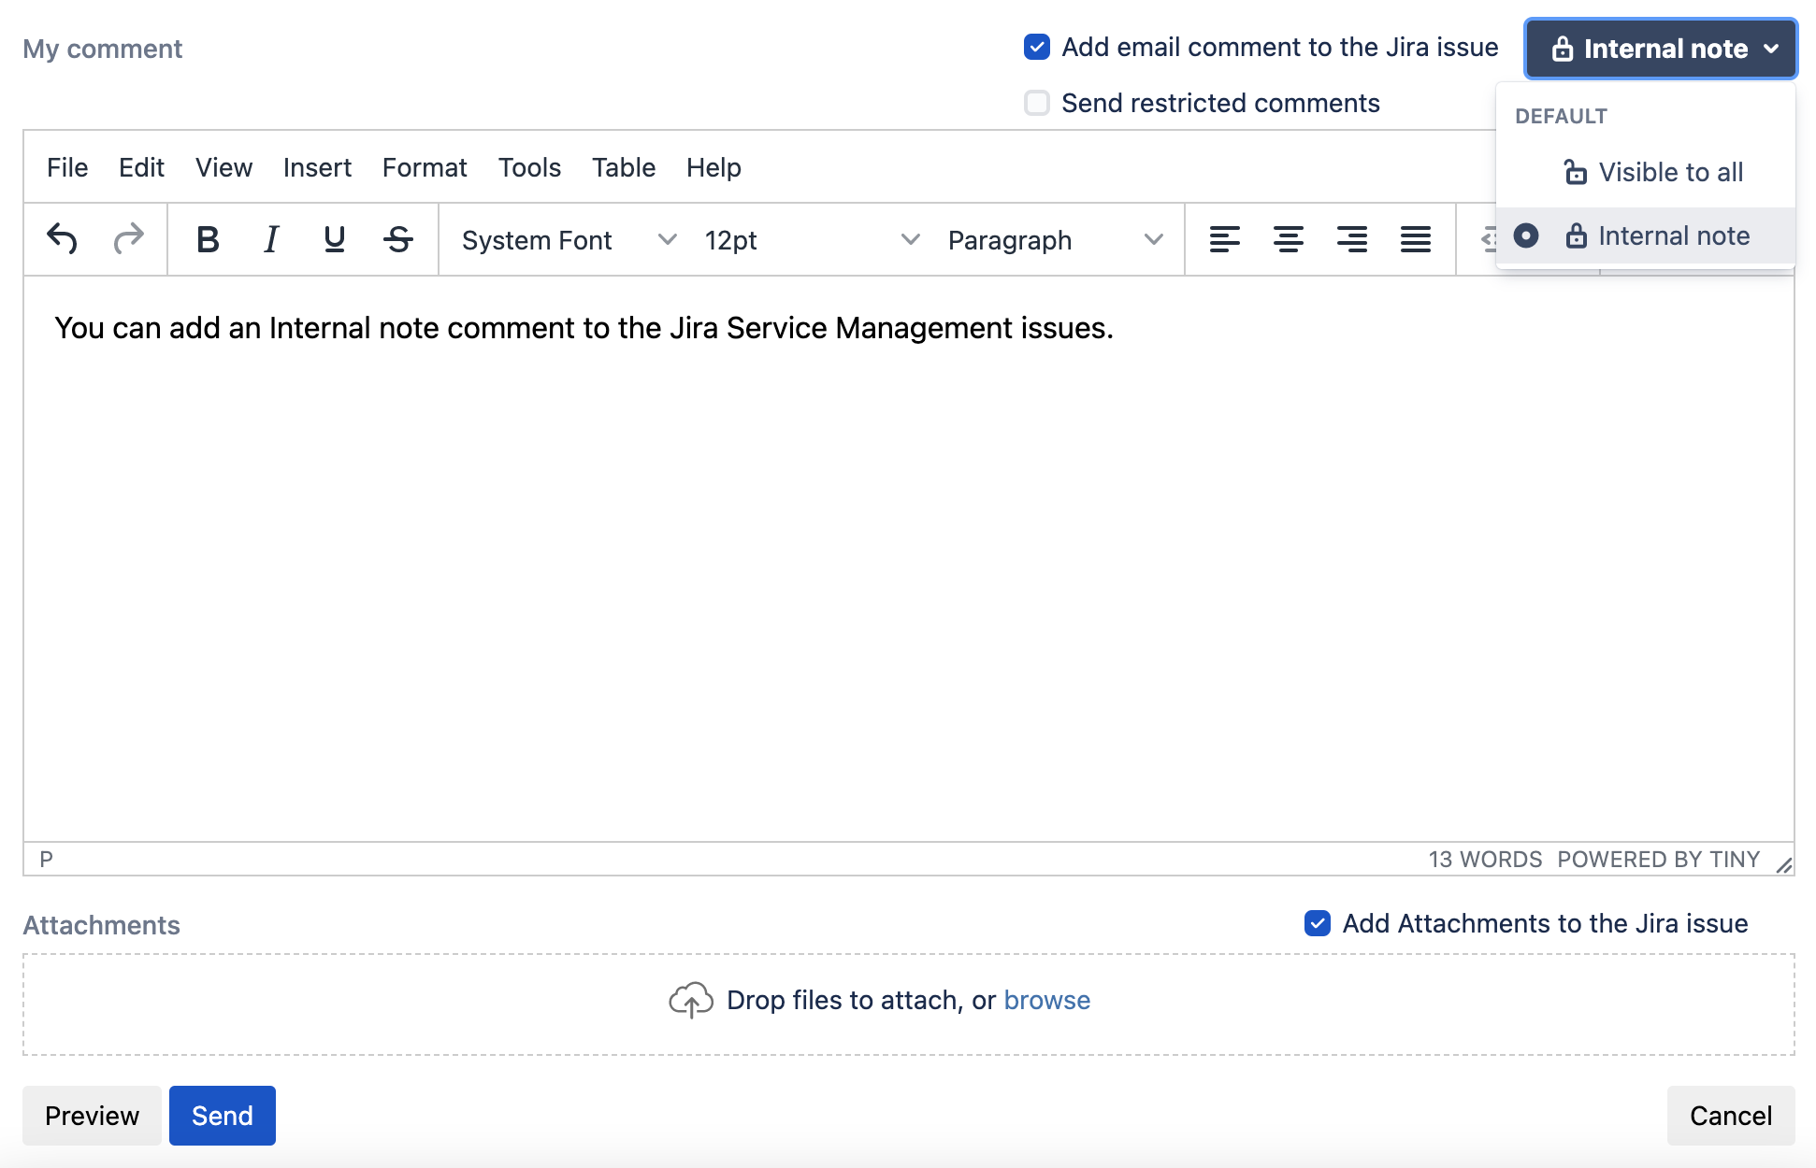Apply italic formatting
The width and height of the screenshot is (1816, 1168).
tap(271, 239)
